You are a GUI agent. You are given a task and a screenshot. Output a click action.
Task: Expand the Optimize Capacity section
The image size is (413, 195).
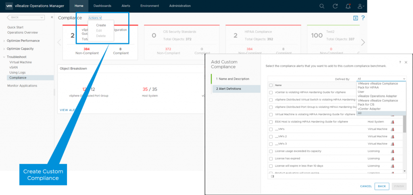click(x=4, y=49)
